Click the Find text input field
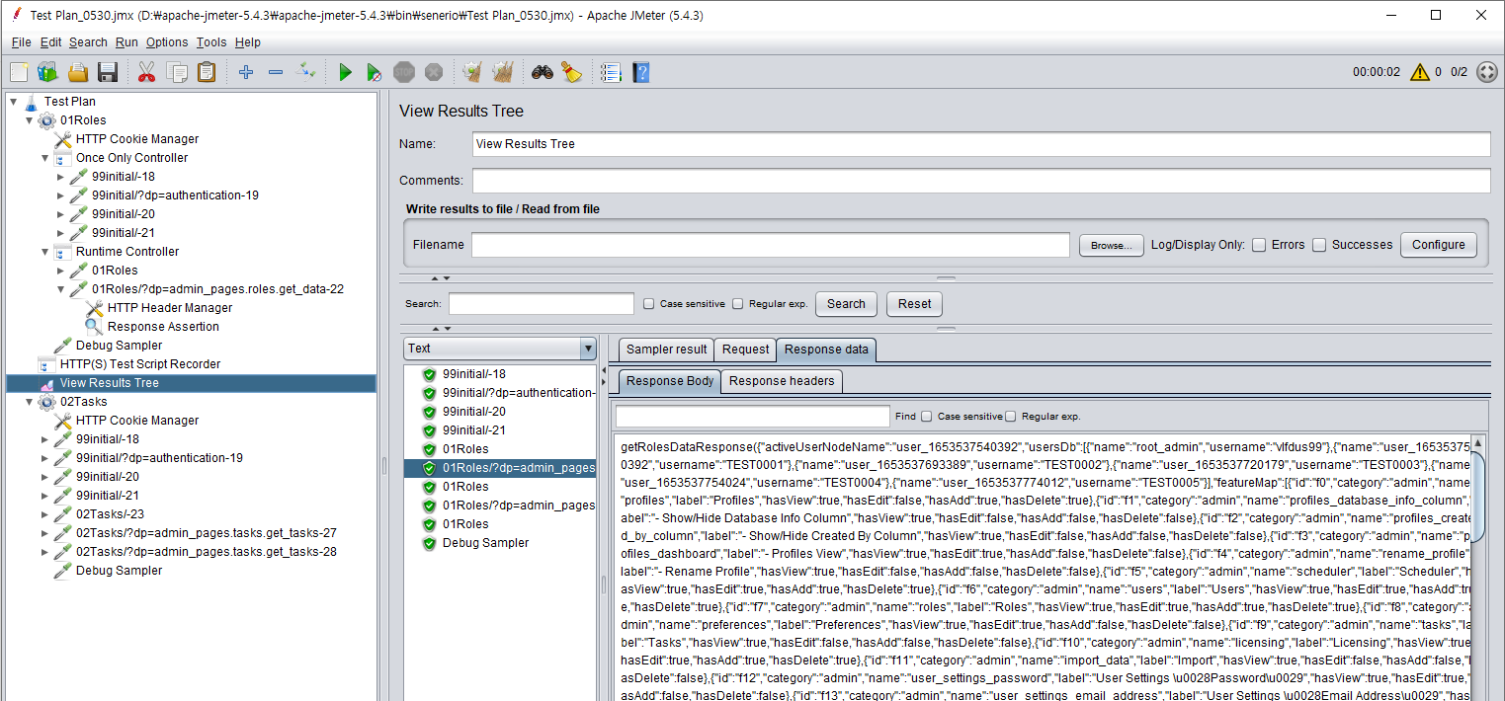This screenshot has width=1505, height=701. pos(752,417)
